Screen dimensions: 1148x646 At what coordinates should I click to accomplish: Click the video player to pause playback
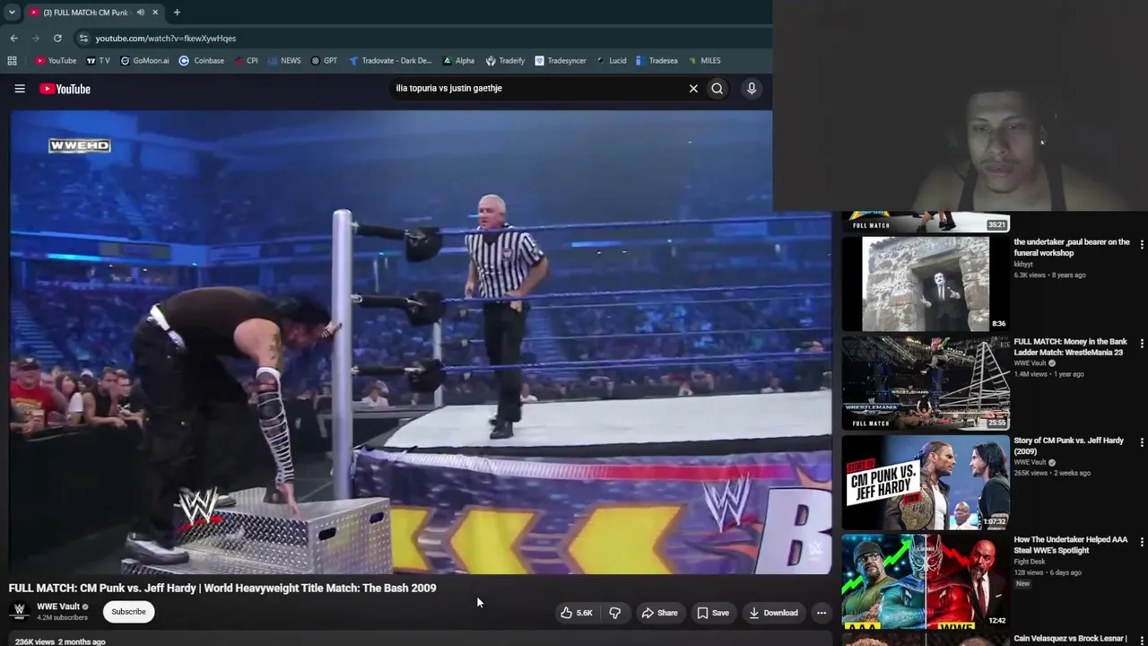tap(421, 342)
